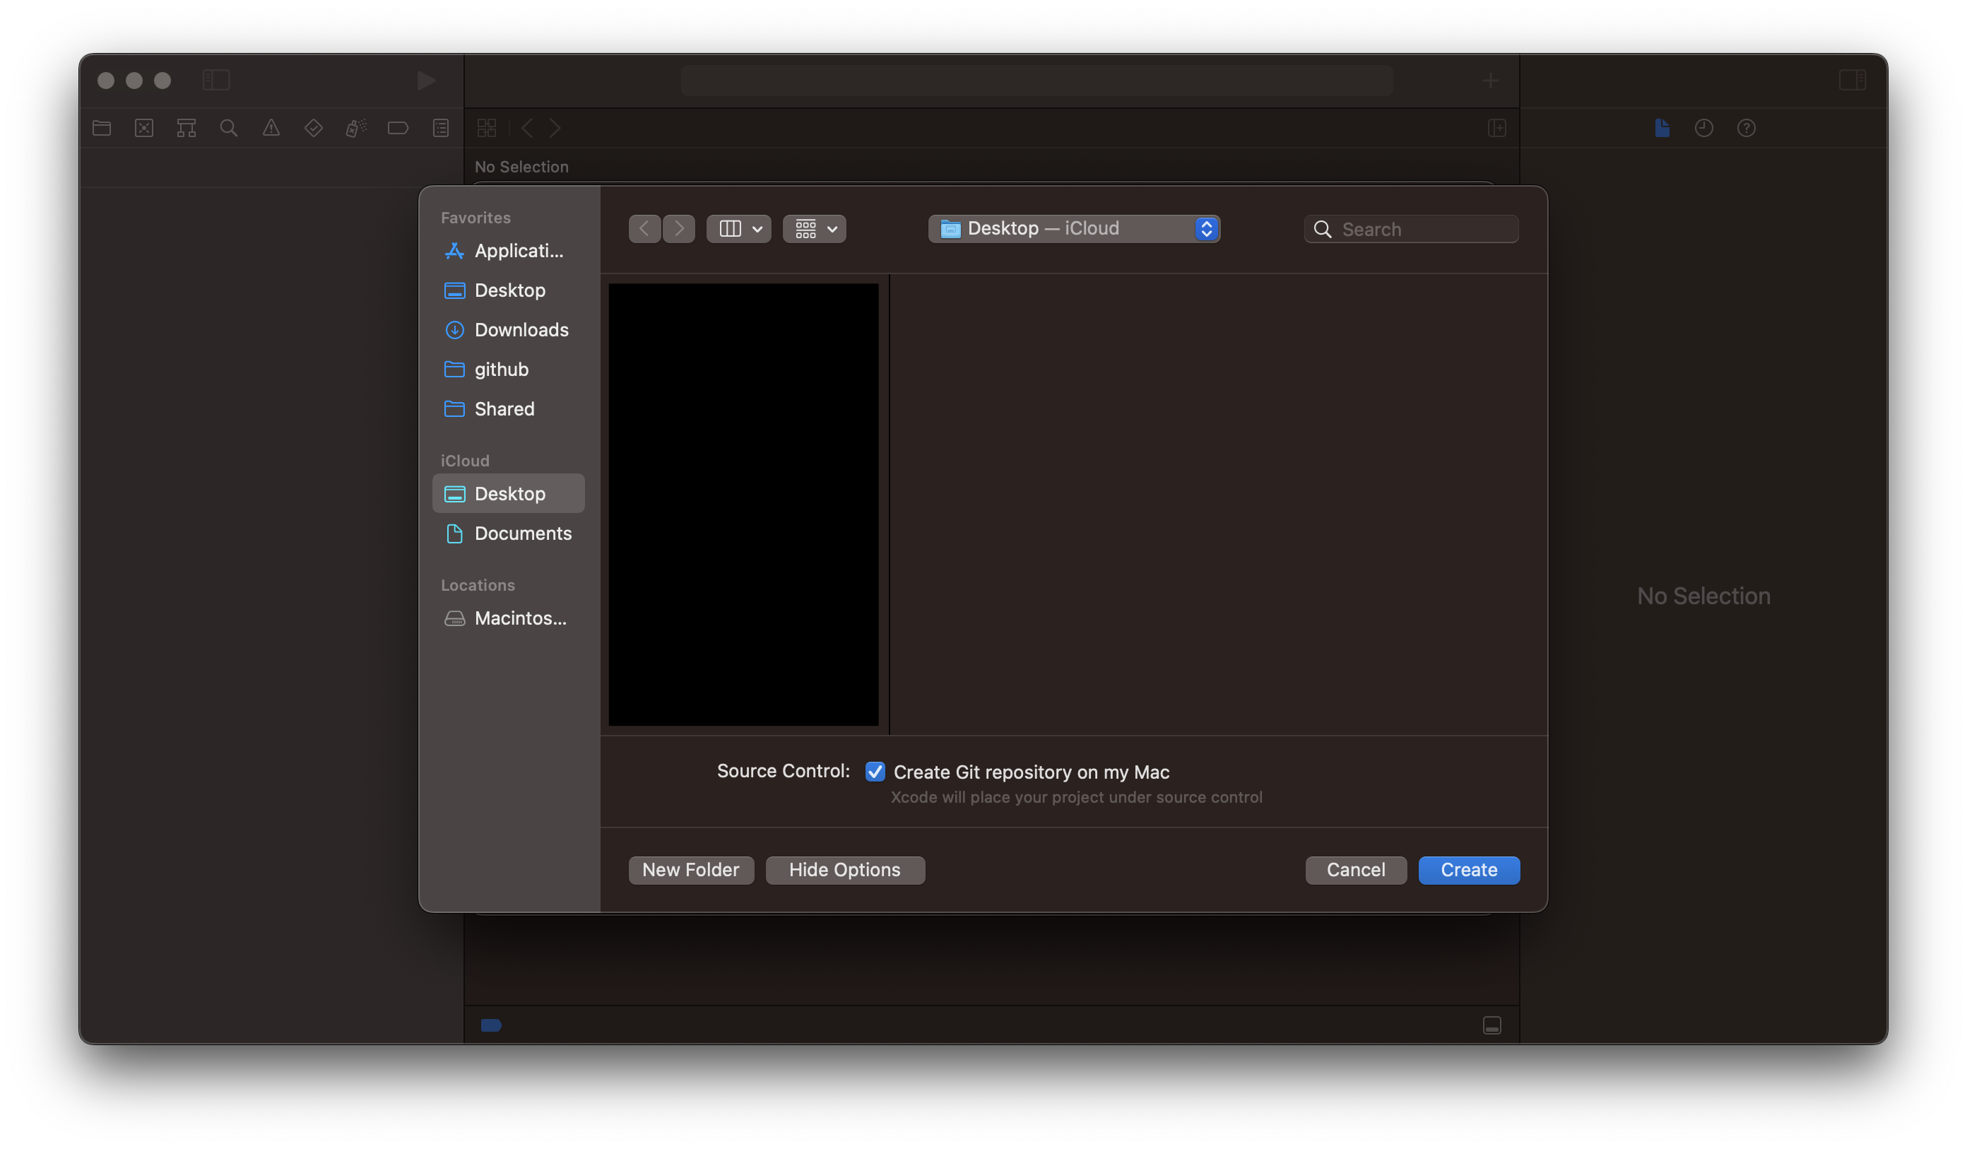Click the Run play button
1967x1149 pixels.
click(425, 81)
